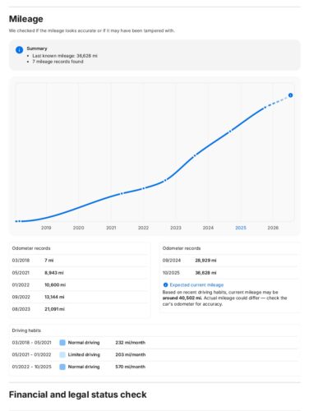Viewport: 309px width, 411px height.
Task: Select the 03/2018 starting data point on chart
Action: [17, 221]
